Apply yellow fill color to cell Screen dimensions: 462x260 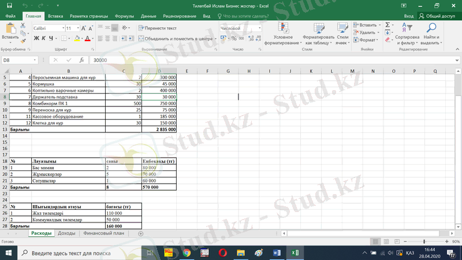click(x=77, y=38)
